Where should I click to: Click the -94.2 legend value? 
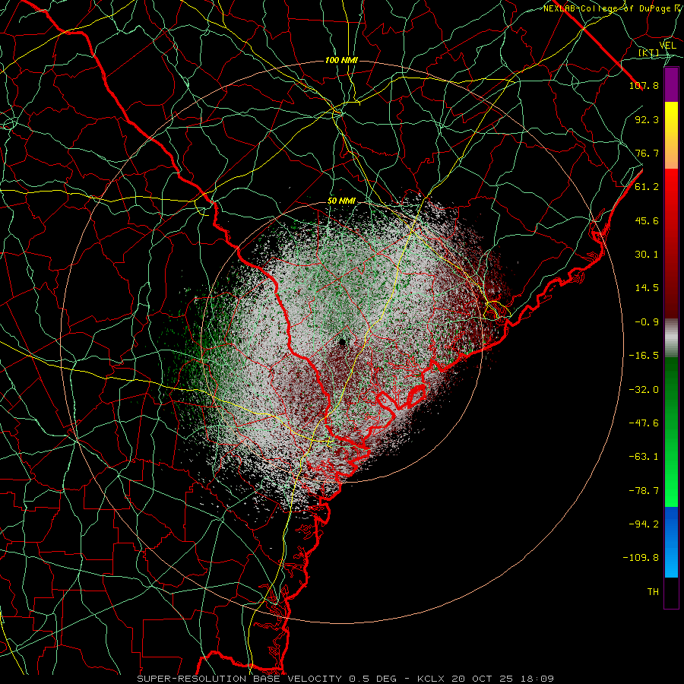point(644,524)
